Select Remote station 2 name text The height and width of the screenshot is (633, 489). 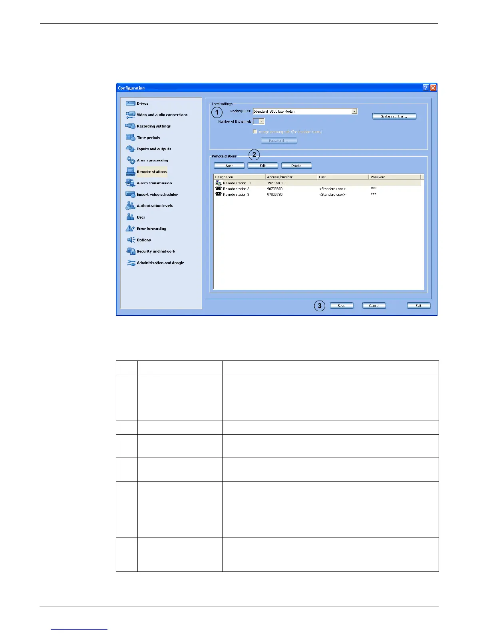tap(236, 189)
